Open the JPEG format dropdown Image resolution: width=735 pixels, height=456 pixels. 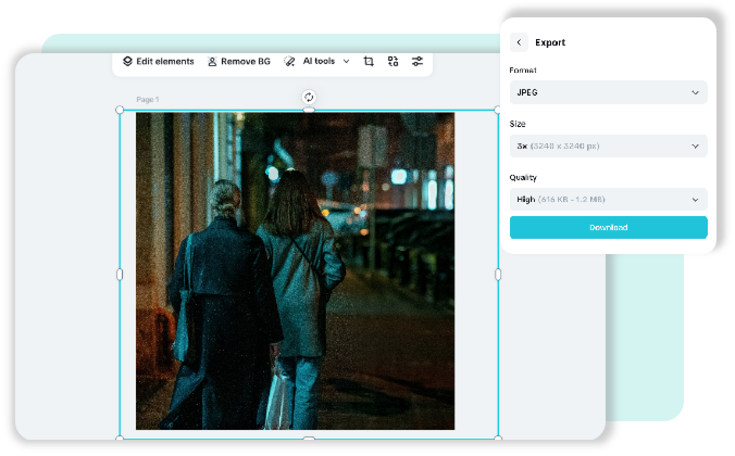608,92
